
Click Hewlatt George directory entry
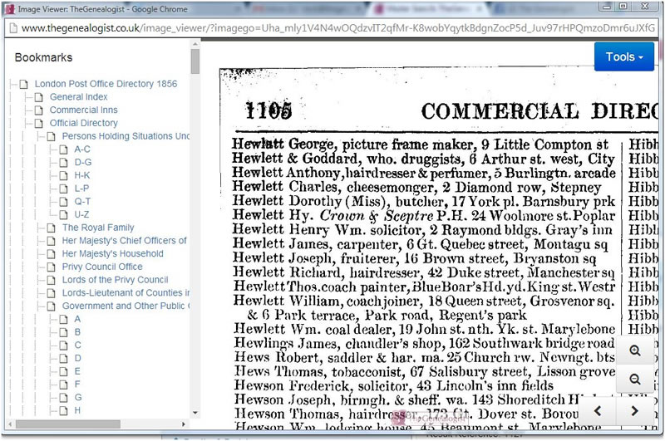click(x=421, y=145)
